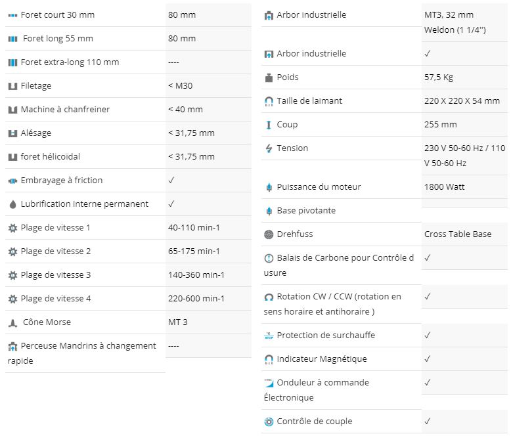Click the checkmark beside Embrayage à friction
Viewport: 511px width, 436px height.
click(x=171, y=180)
